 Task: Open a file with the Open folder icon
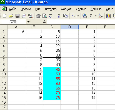click(x=11, y=16)
